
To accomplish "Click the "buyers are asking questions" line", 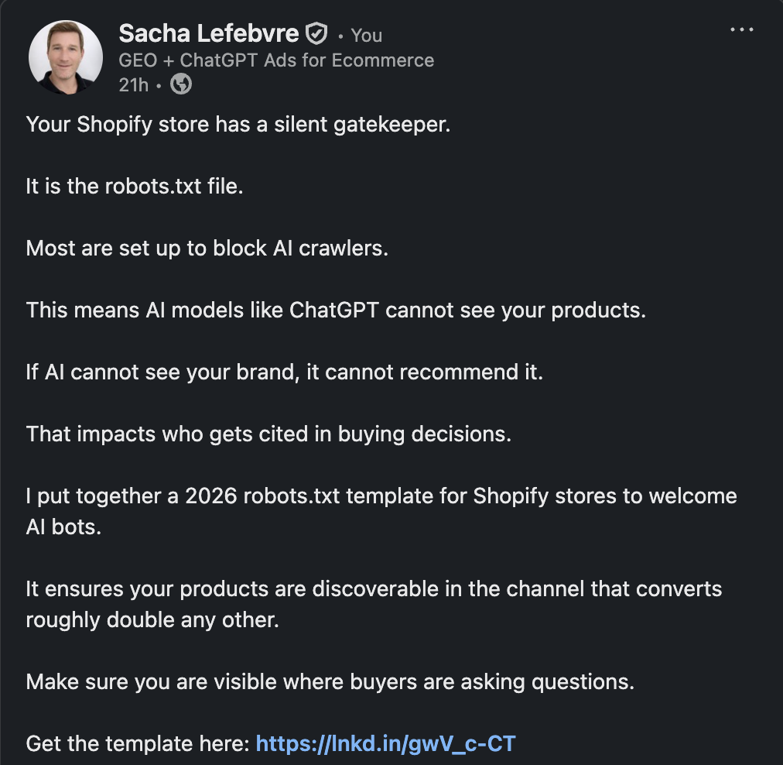I will point(330,682).
